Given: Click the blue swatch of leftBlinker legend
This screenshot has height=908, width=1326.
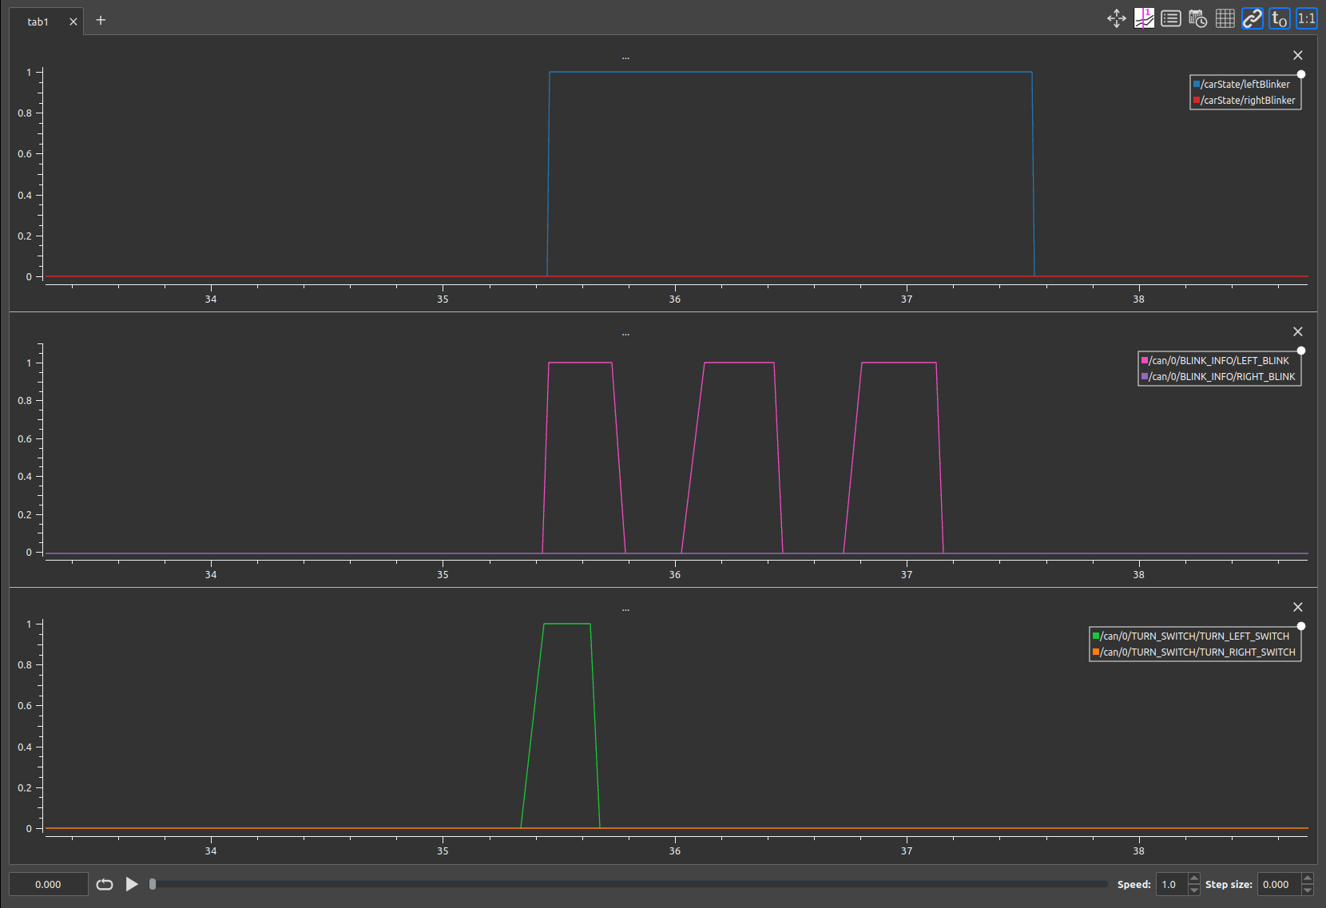Looking at the screenshot, I should (x=1197, y=84).
